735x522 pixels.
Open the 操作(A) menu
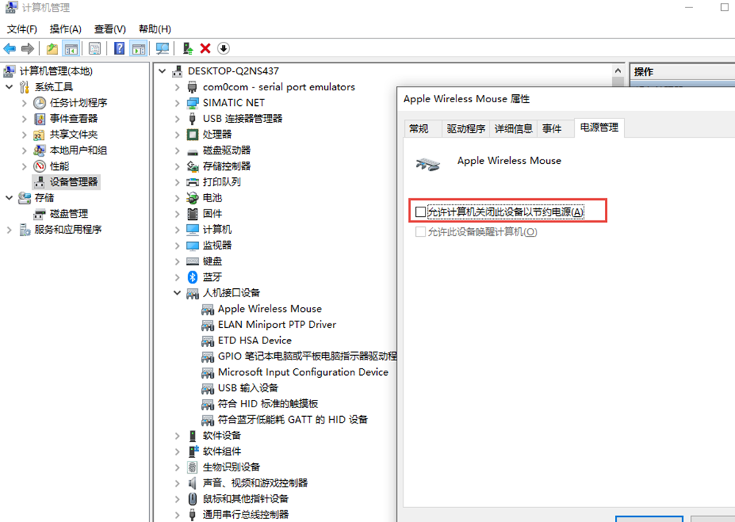[x=65, y=29]
